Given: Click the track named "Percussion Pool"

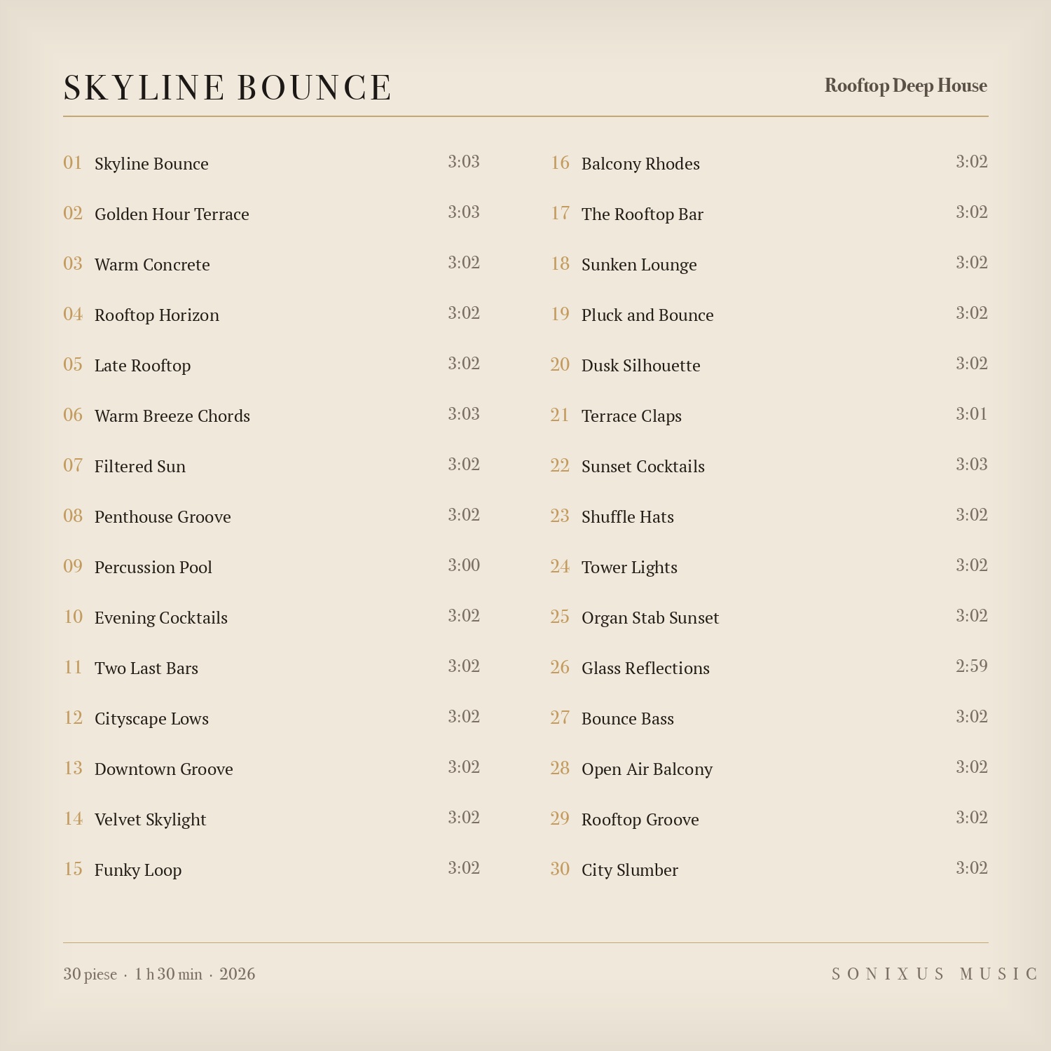Looking at the screenshot, I should click(x=153, y=567).
